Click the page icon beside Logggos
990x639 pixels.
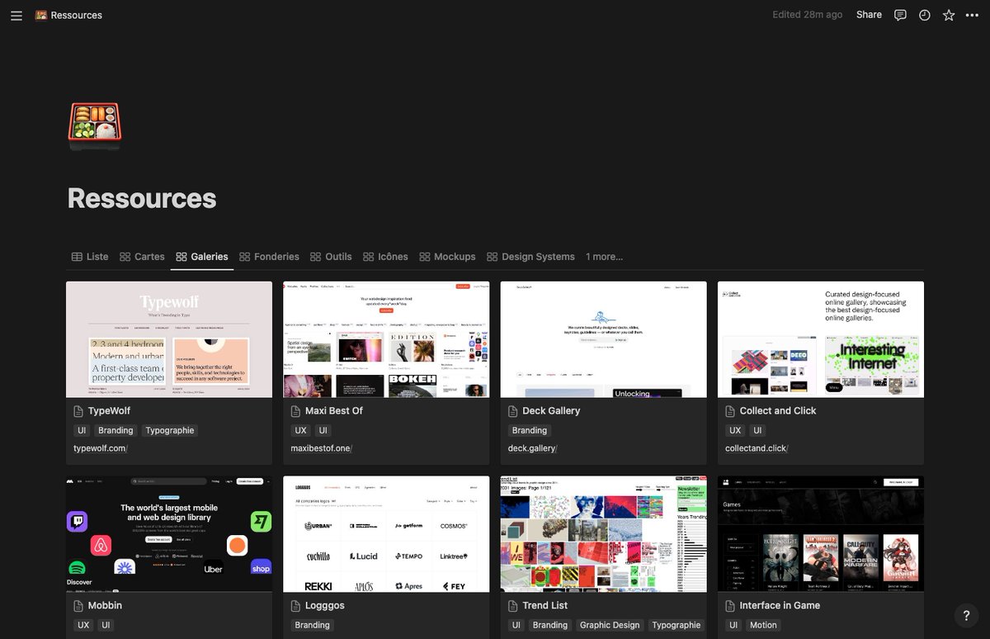[x=295, y=605]
